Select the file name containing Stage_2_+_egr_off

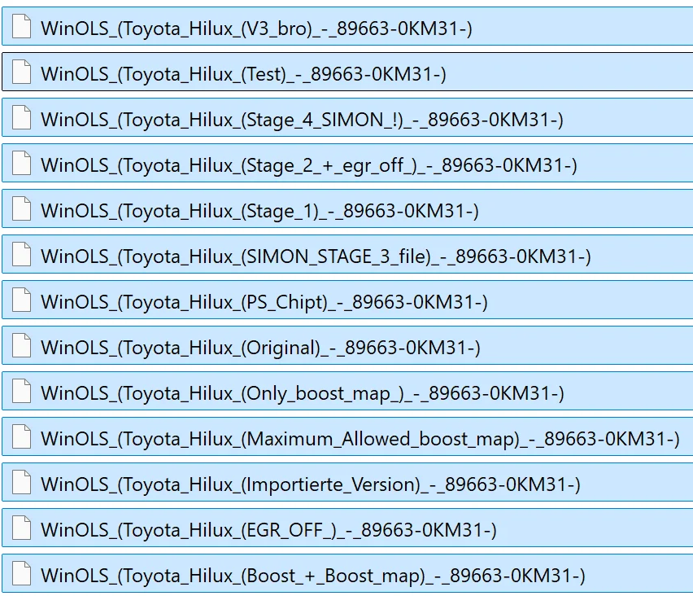[309, 165]
